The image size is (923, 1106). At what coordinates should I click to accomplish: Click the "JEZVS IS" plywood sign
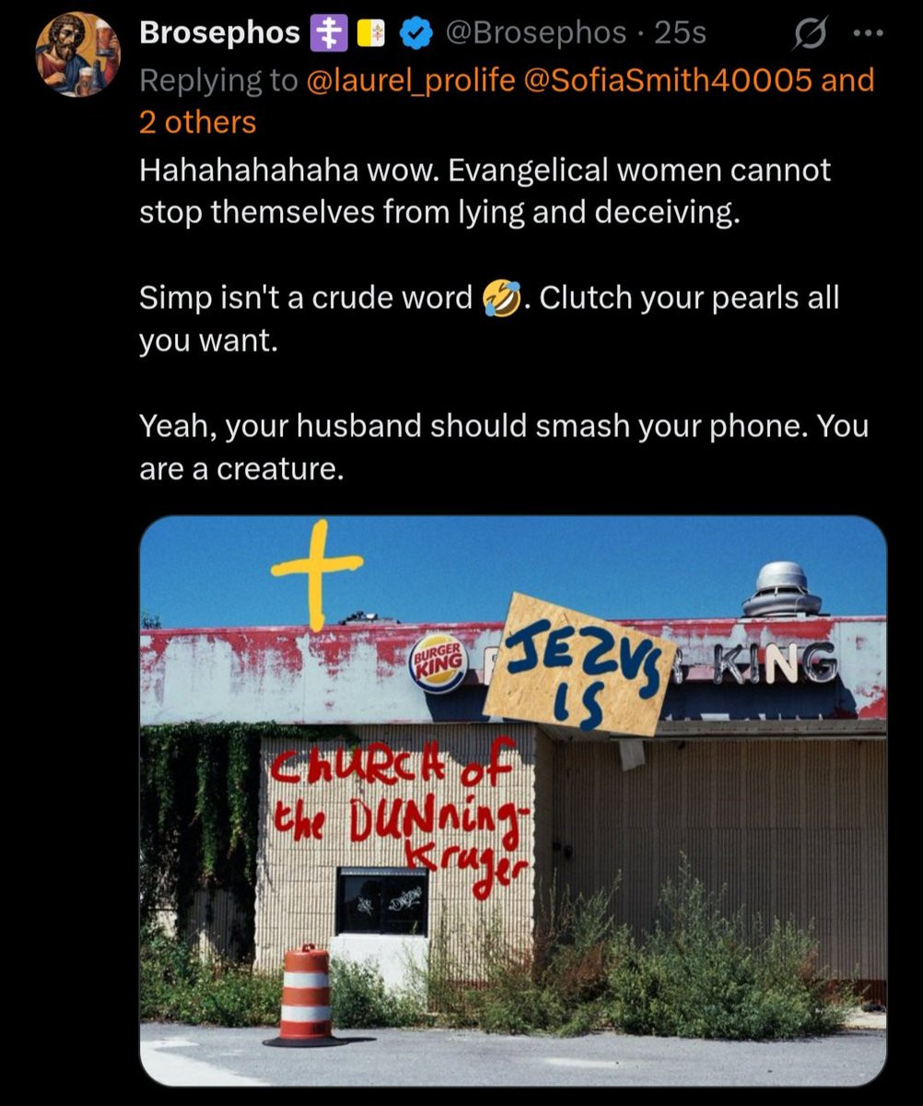[x=580, y=665]
